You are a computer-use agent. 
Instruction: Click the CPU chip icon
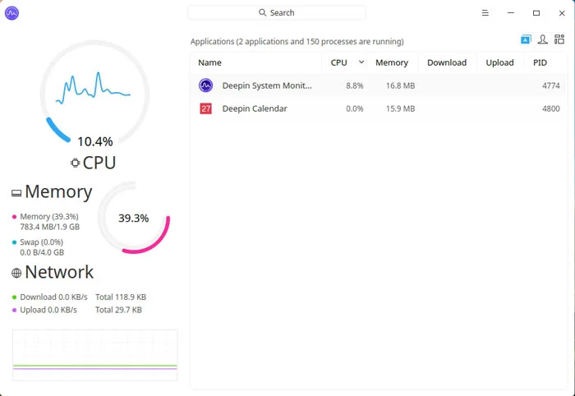tap(76, 163)
